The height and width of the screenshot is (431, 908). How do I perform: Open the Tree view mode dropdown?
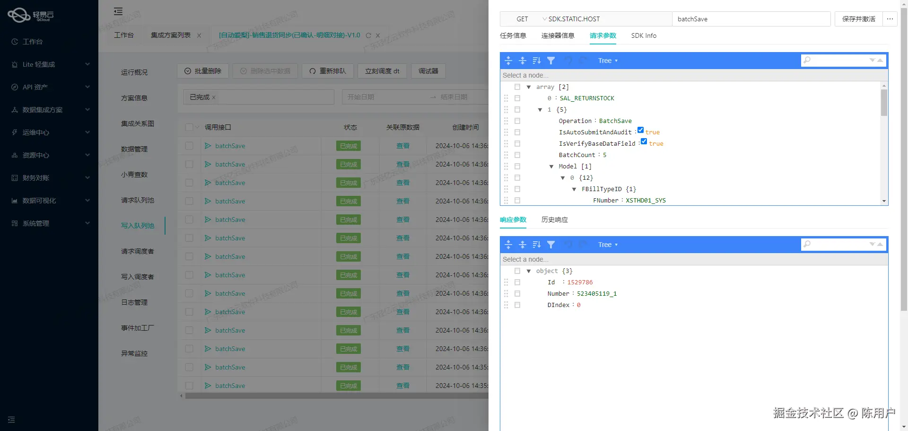point(608,60)
